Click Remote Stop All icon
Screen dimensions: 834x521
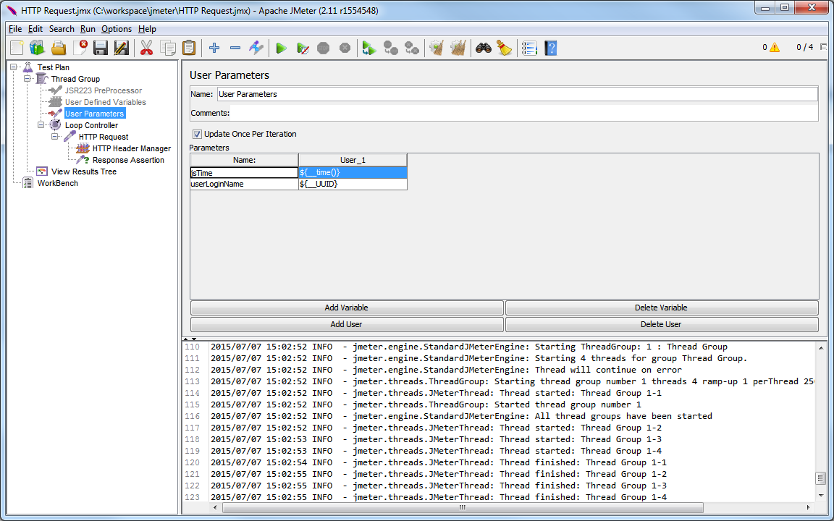point(391,48)
